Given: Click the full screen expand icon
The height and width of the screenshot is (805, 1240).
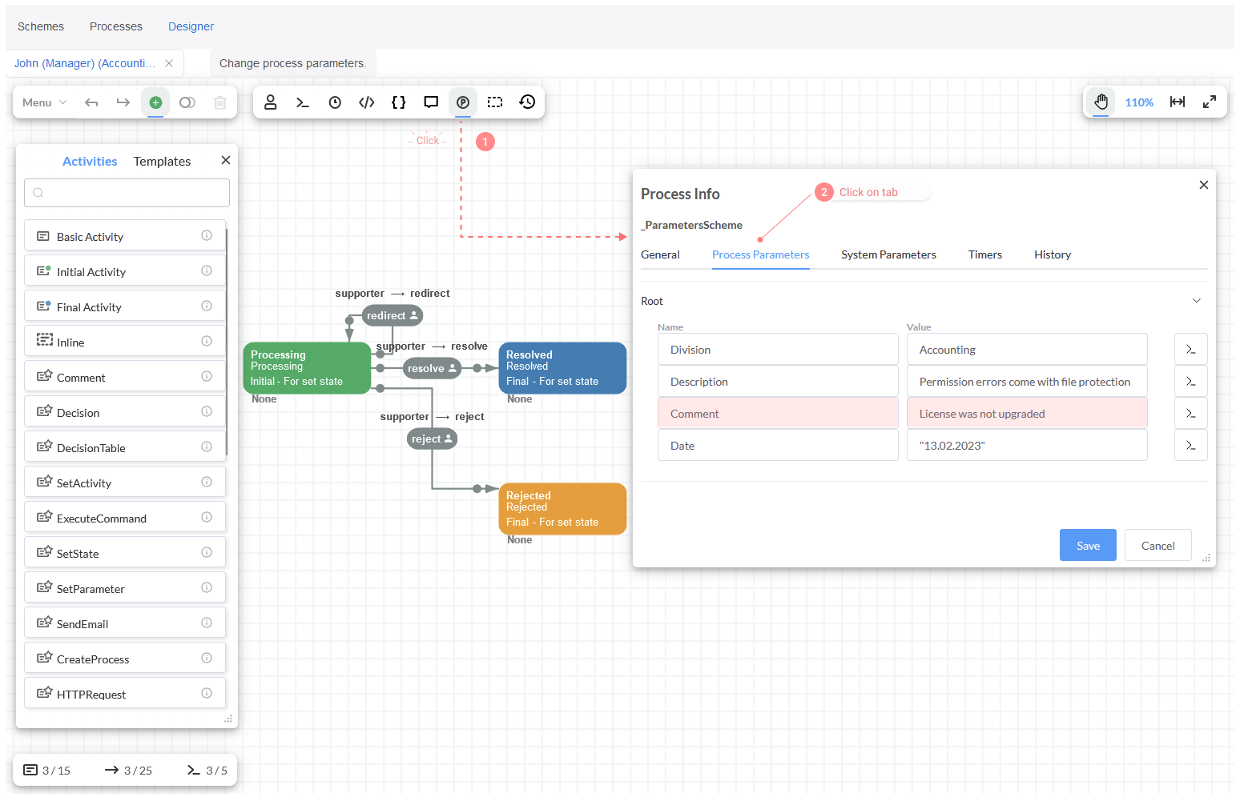Looking at the screenshot, I should click(x=1210, y=102).
